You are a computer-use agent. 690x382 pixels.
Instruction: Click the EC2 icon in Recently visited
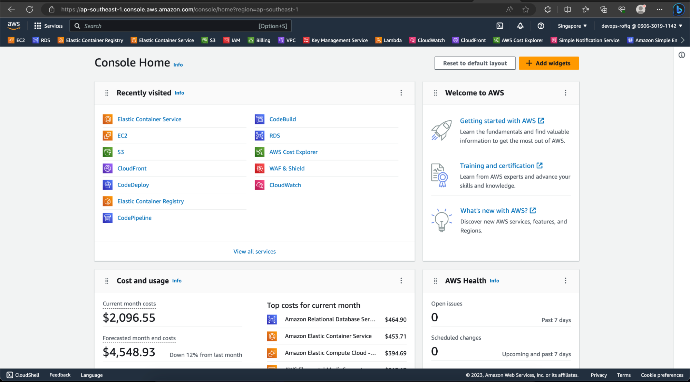(108, 135)
